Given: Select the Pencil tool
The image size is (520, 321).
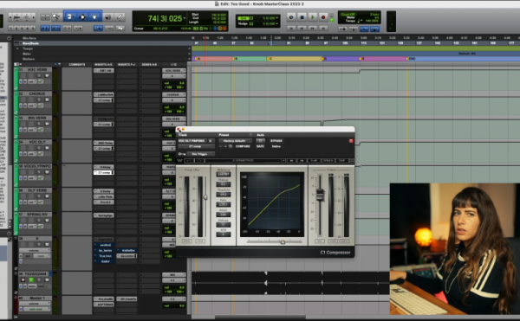Looking at the screenshot, I should 120,17.
